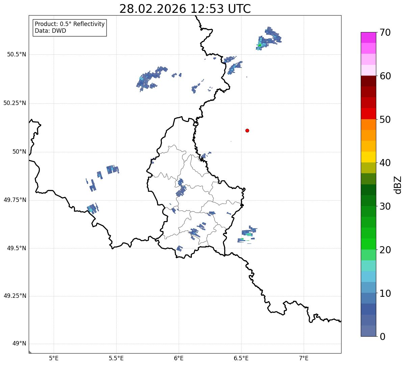Screen dimensions: 406x365
Task: Click the 'Data: DWD' legend line
Action: [50, 31]
